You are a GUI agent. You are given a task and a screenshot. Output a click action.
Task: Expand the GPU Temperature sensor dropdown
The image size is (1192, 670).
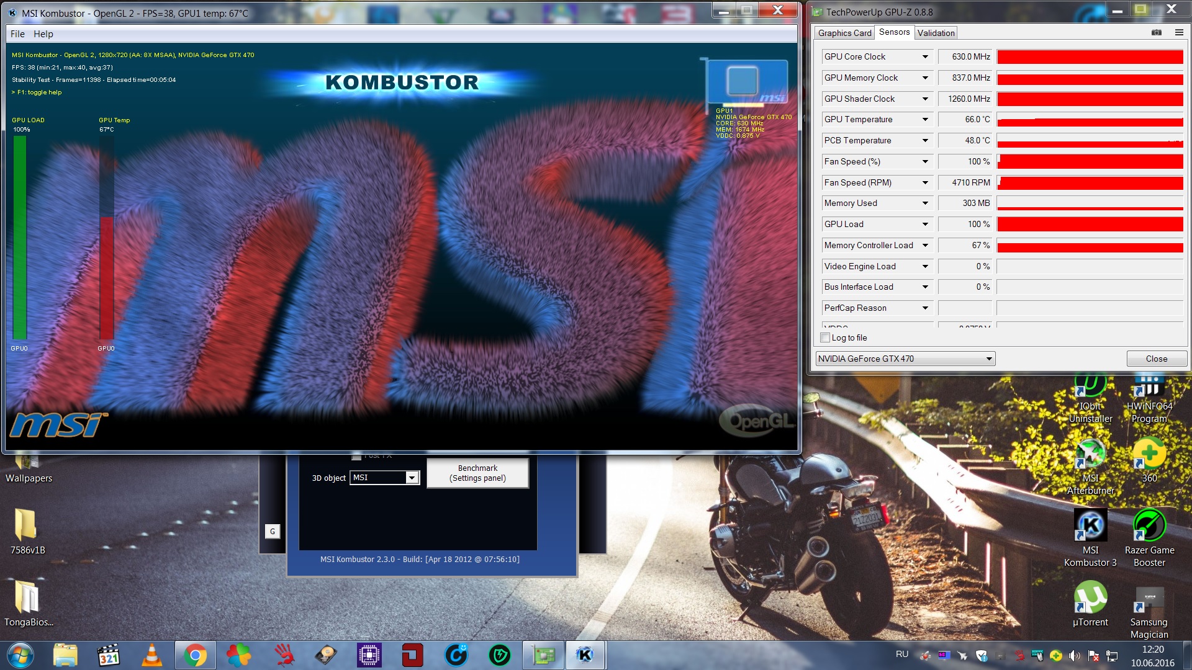click(924, 119)
